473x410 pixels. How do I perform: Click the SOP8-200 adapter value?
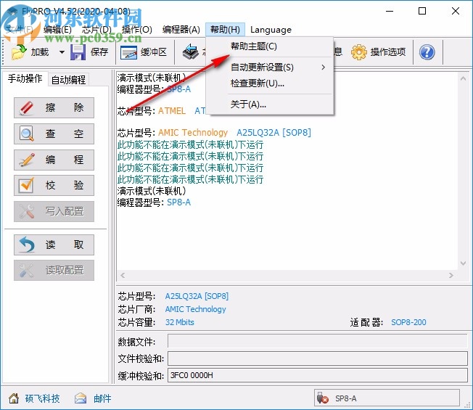click(408, 322)
